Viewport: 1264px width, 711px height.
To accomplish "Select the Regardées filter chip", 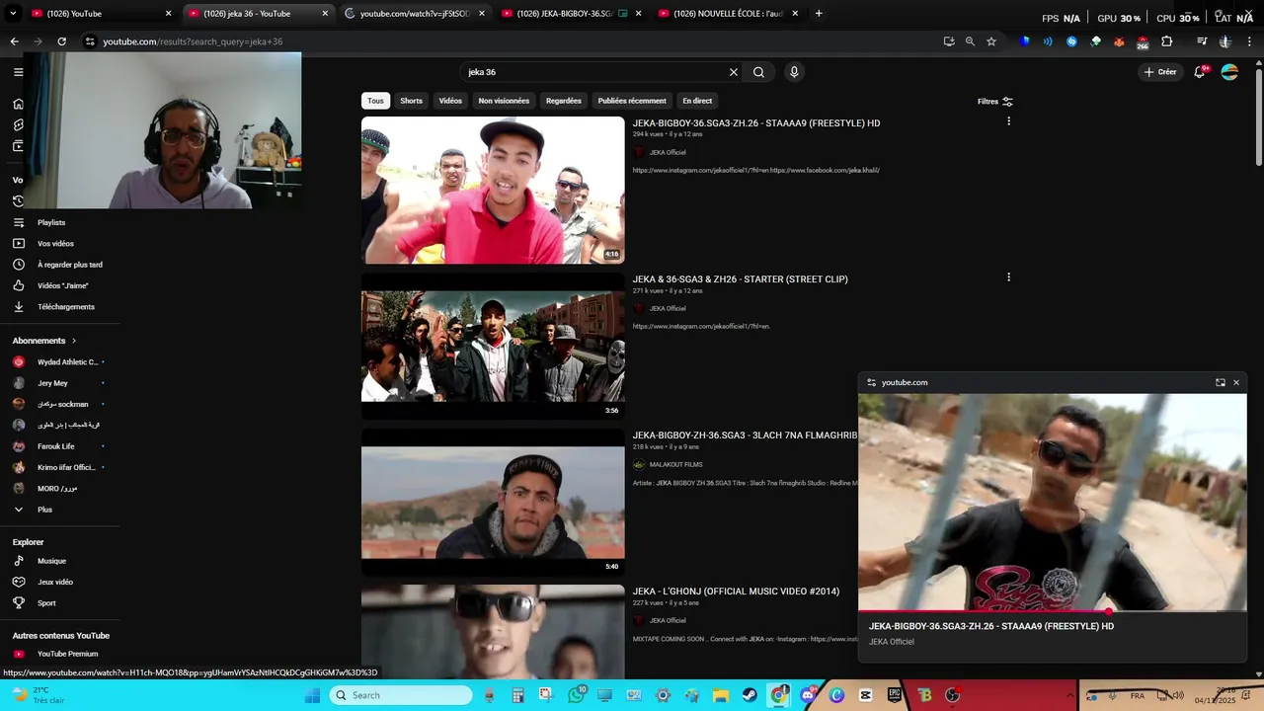I will pos(564,101).
